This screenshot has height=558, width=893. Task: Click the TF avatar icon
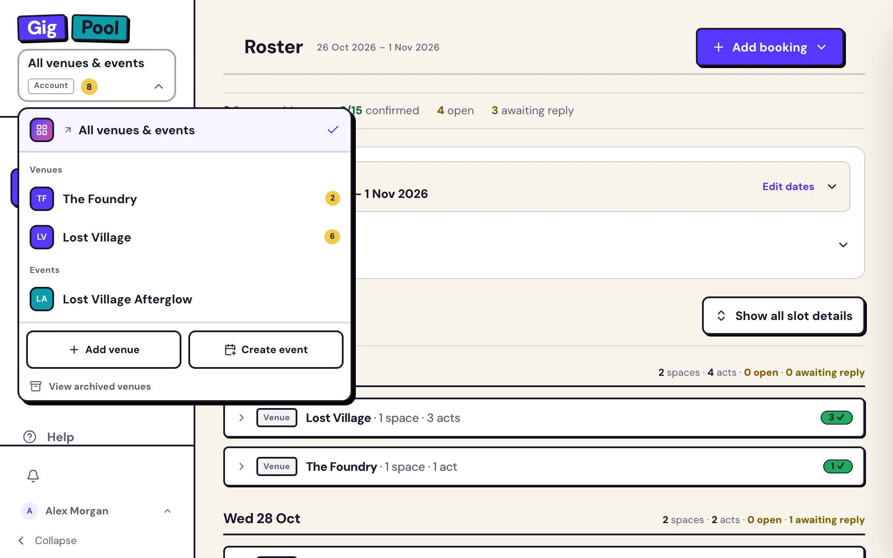42,199
